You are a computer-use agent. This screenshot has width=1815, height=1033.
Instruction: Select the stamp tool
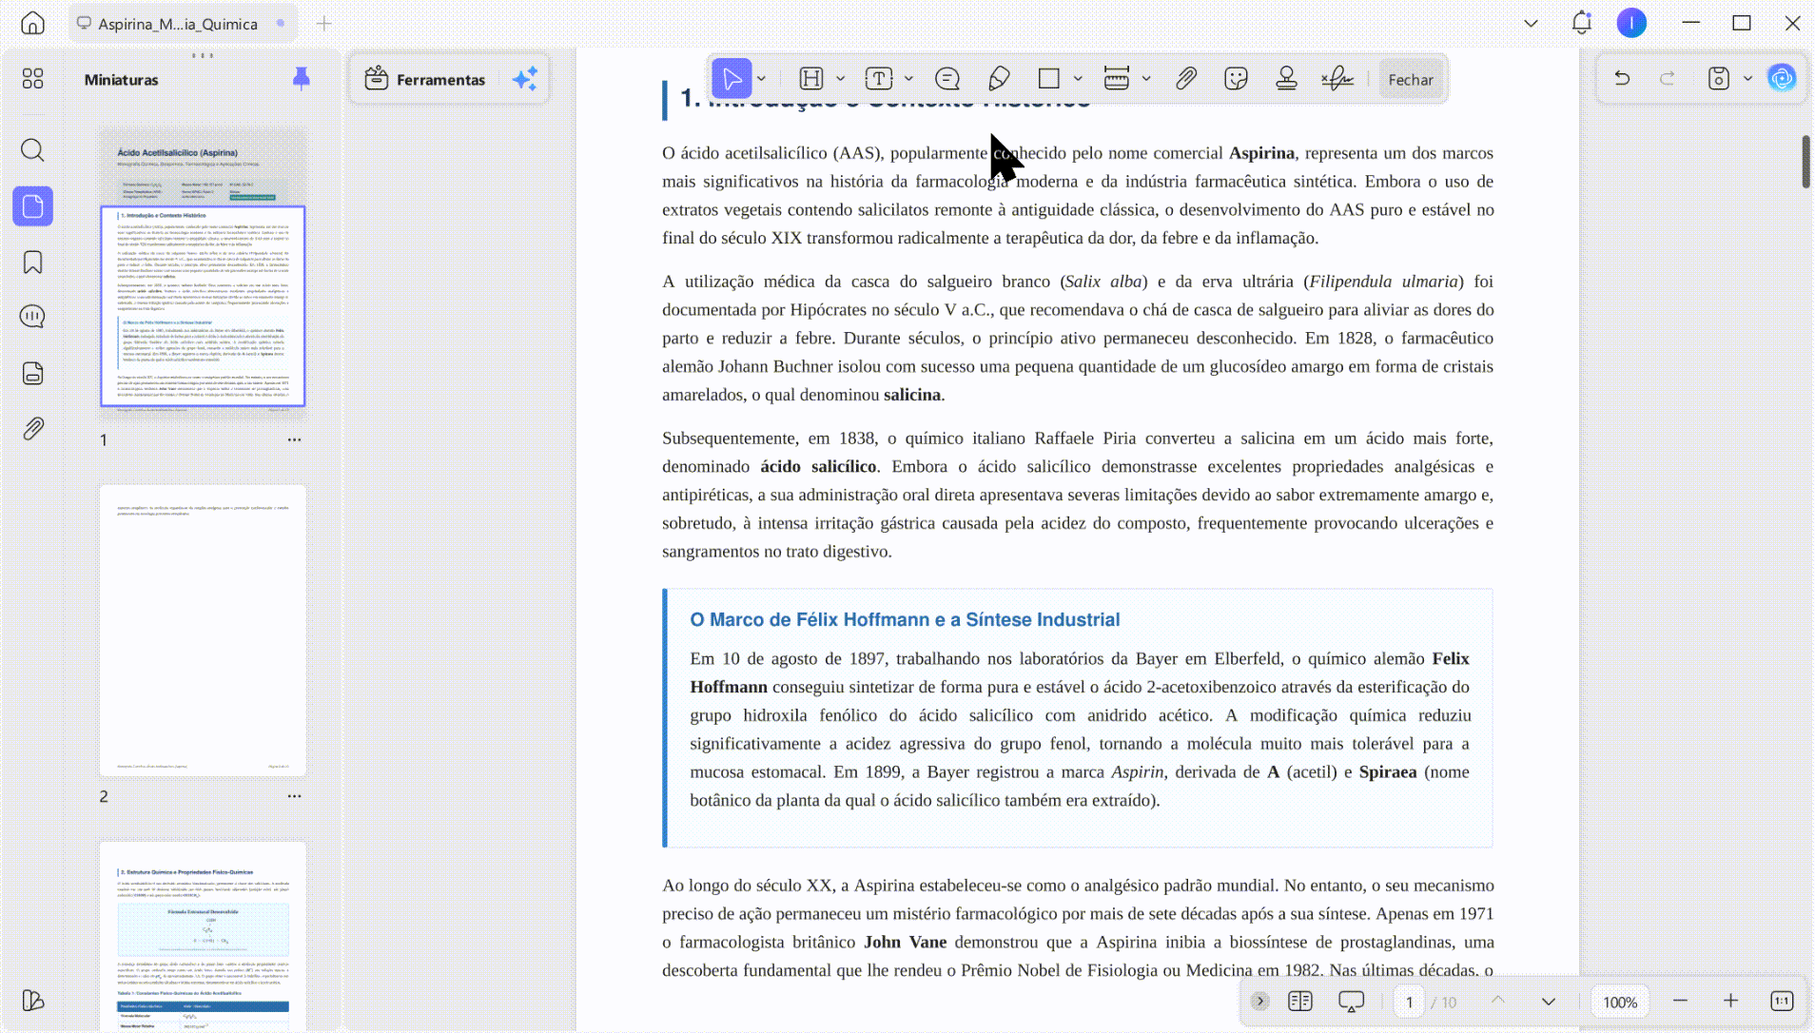pyautogui.click(x=1287, y=79)
